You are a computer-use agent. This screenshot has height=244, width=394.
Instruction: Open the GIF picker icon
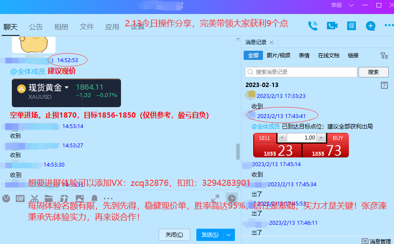click(20, 199)
